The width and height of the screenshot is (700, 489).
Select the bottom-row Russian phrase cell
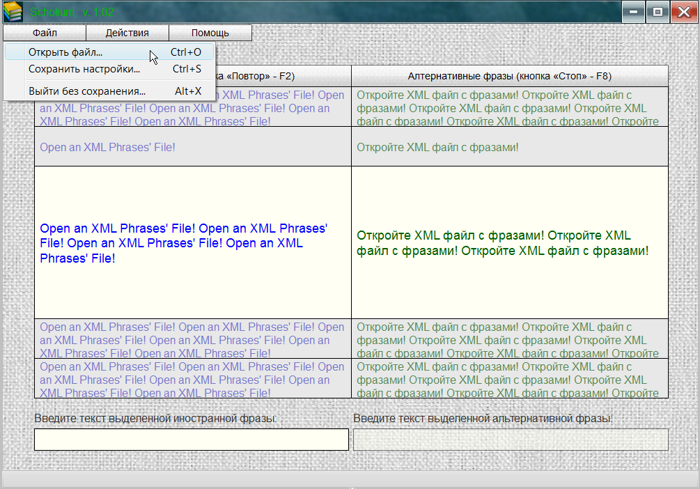[x=509, y=379]
